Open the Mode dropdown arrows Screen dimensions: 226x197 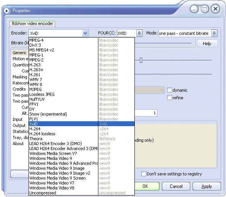[x=214, y=33]
